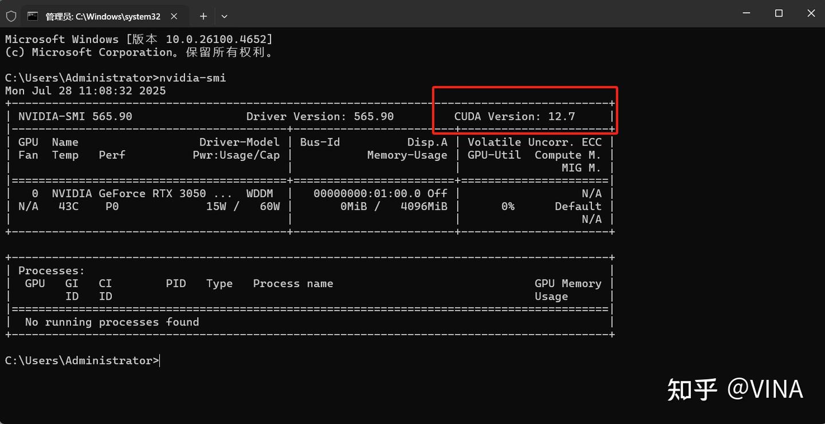Image resolution: width=825 pixels, height=424 pixels.
Task: Click the 43C temperature reading
Action: tap(68, 206)
